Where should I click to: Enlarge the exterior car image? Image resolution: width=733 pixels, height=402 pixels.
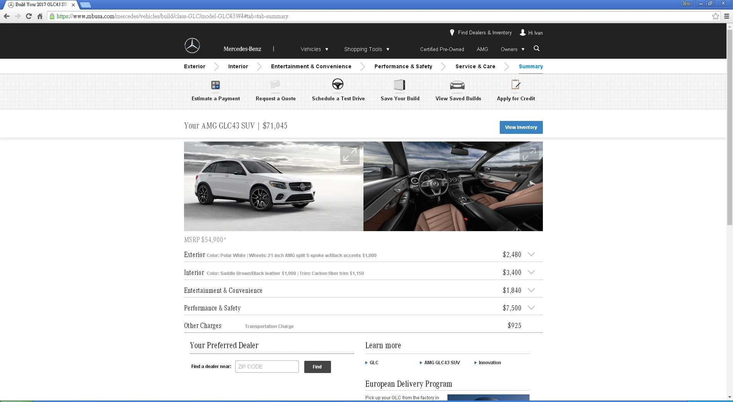click(x=350, y=155)
